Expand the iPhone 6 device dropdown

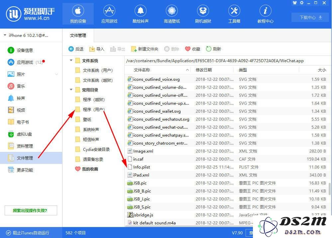[5, 35]
